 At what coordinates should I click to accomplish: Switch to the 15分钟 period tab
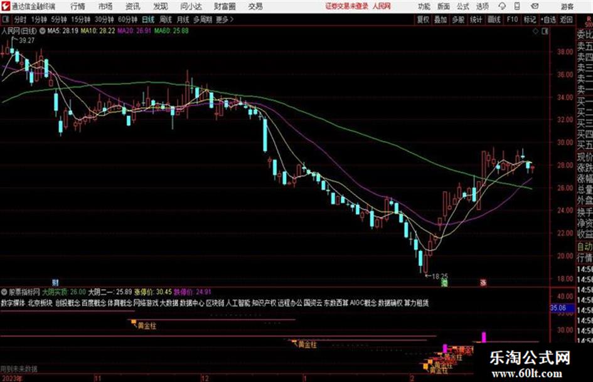click(81, 19)
